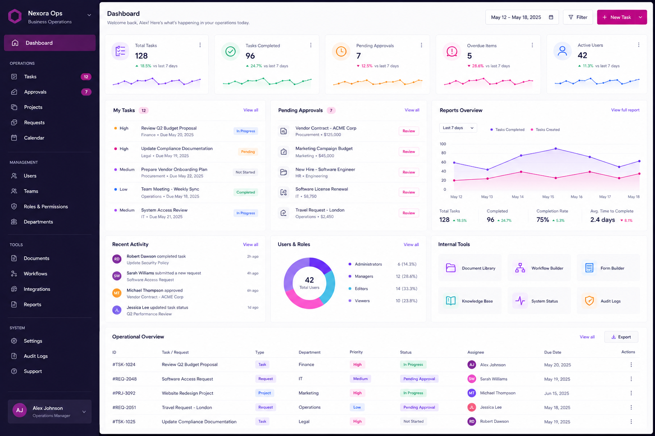Click the Pending status on Update Compliance Documentation

[248, 152]
